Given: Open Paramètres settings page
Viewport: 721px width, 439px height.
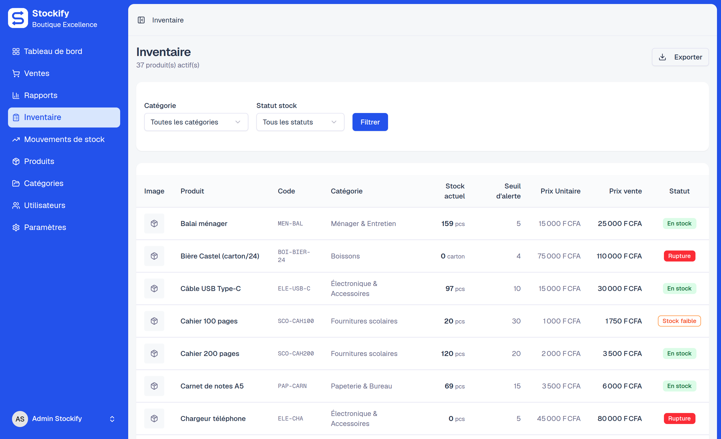Looking at the screenshot, I should 64,227.
